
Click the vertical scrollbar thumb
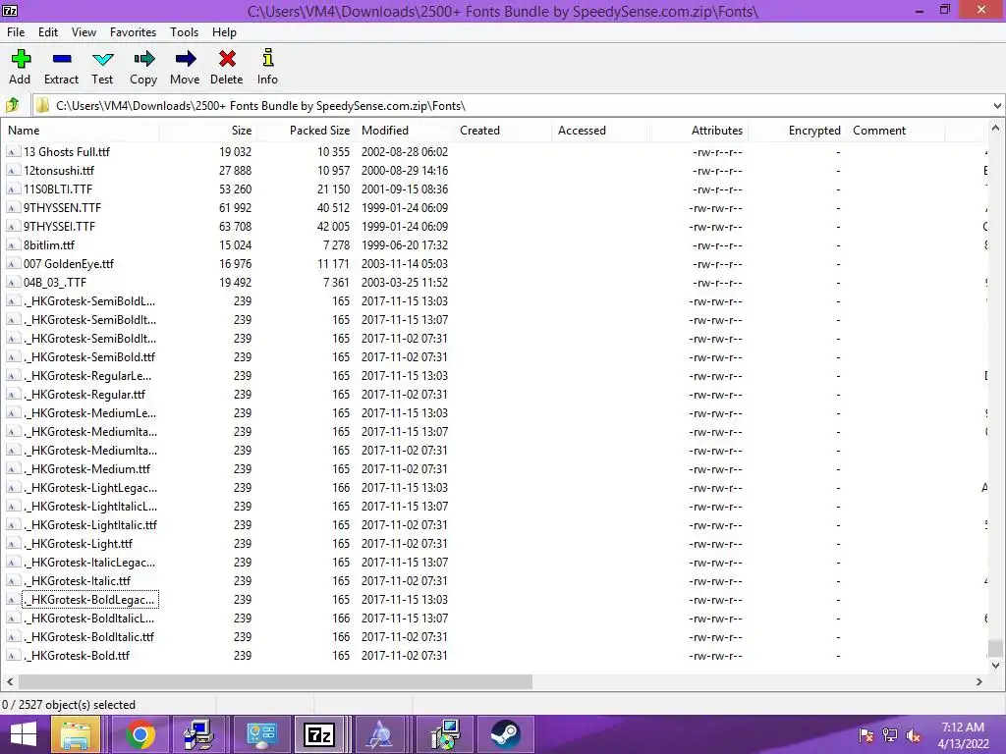pos(995,648)
